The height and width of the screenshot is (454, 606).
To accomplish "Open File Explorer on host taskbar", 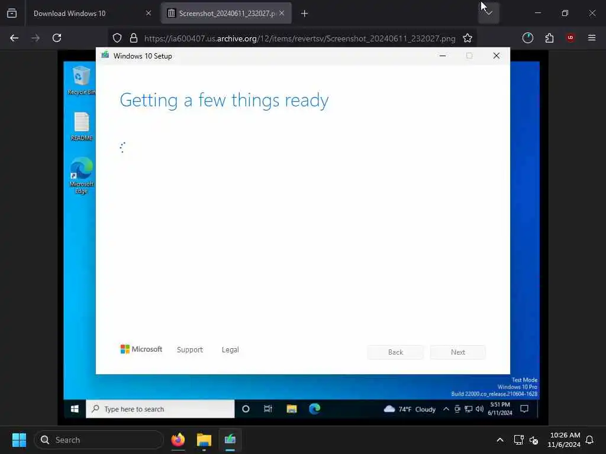I will tap(204, 440).
